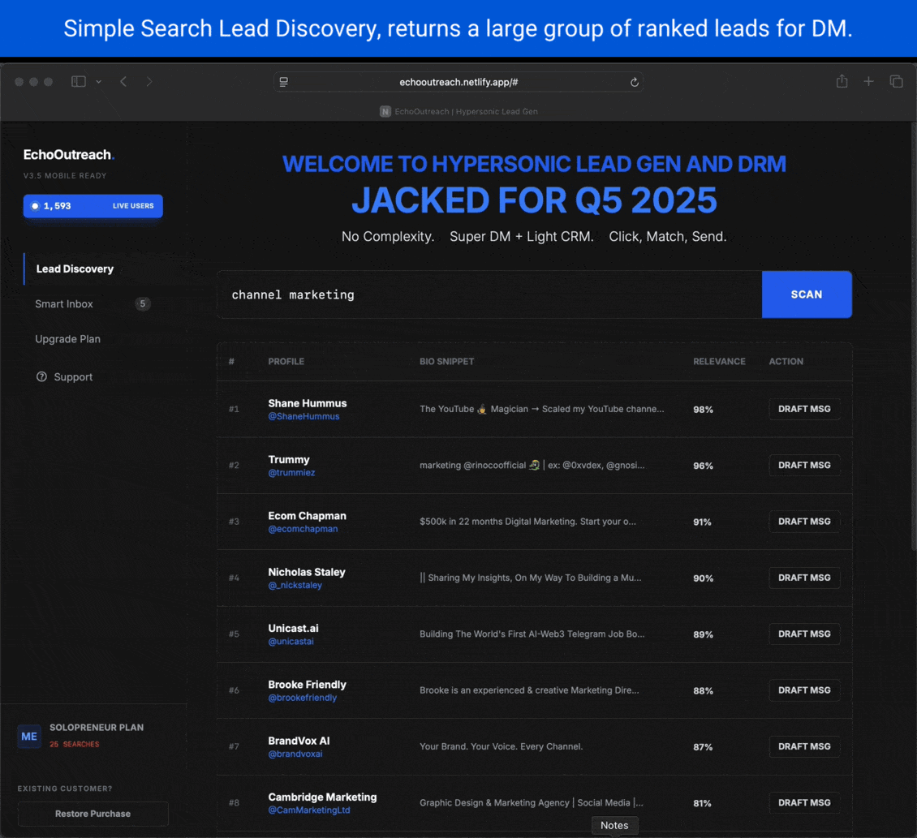Open Lead Discovery in sidebar
Screen dimensions: 917x838
click(75, 269)
